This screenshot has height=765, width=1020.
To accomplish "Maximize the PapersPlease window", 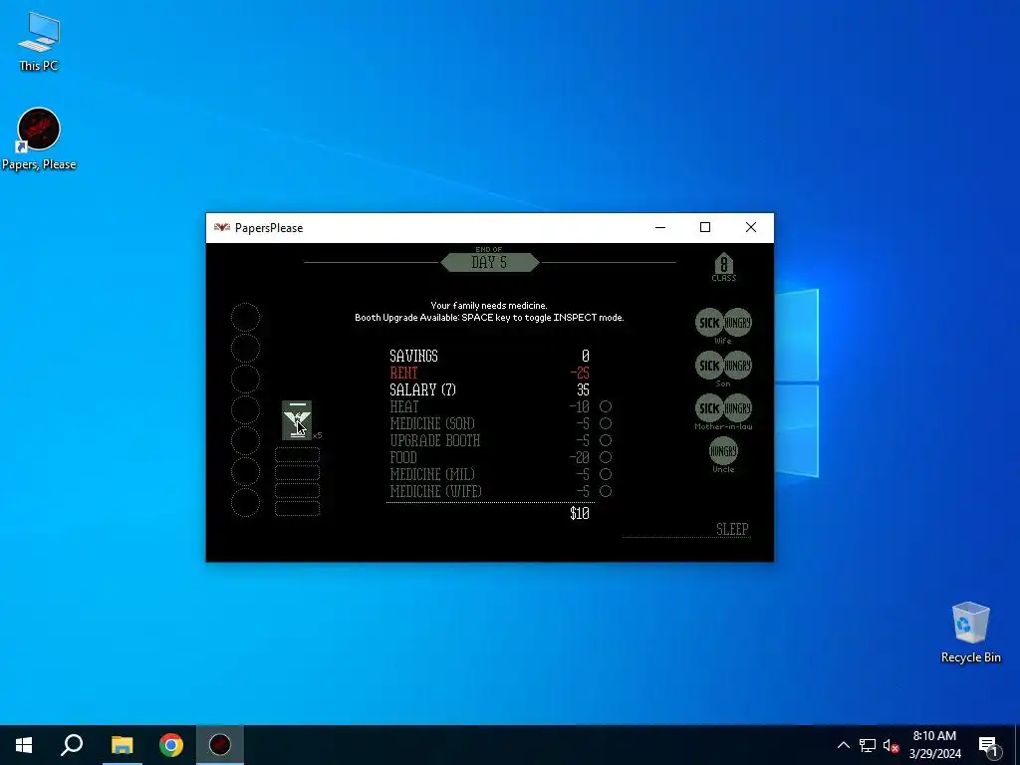I will coord(705,228).
